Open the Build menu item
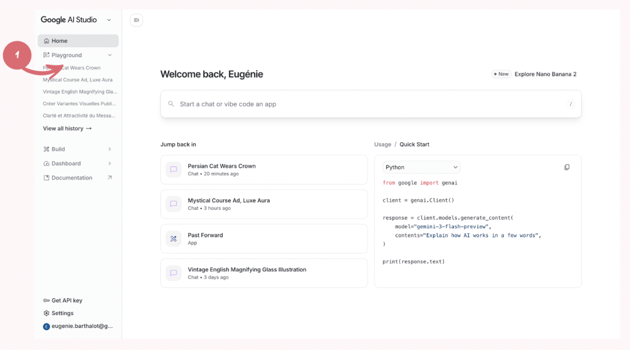 pyautogui.click(x=78, y=149)
